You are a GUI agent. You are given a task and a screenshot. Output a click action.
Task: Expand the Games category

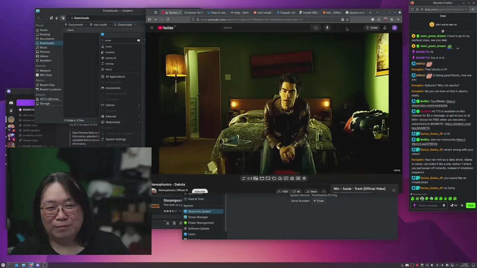121,105
